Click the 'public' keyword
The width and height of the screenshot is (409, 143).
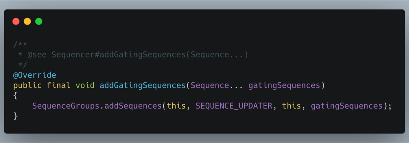pyautogui.click(x=27, y=85)
